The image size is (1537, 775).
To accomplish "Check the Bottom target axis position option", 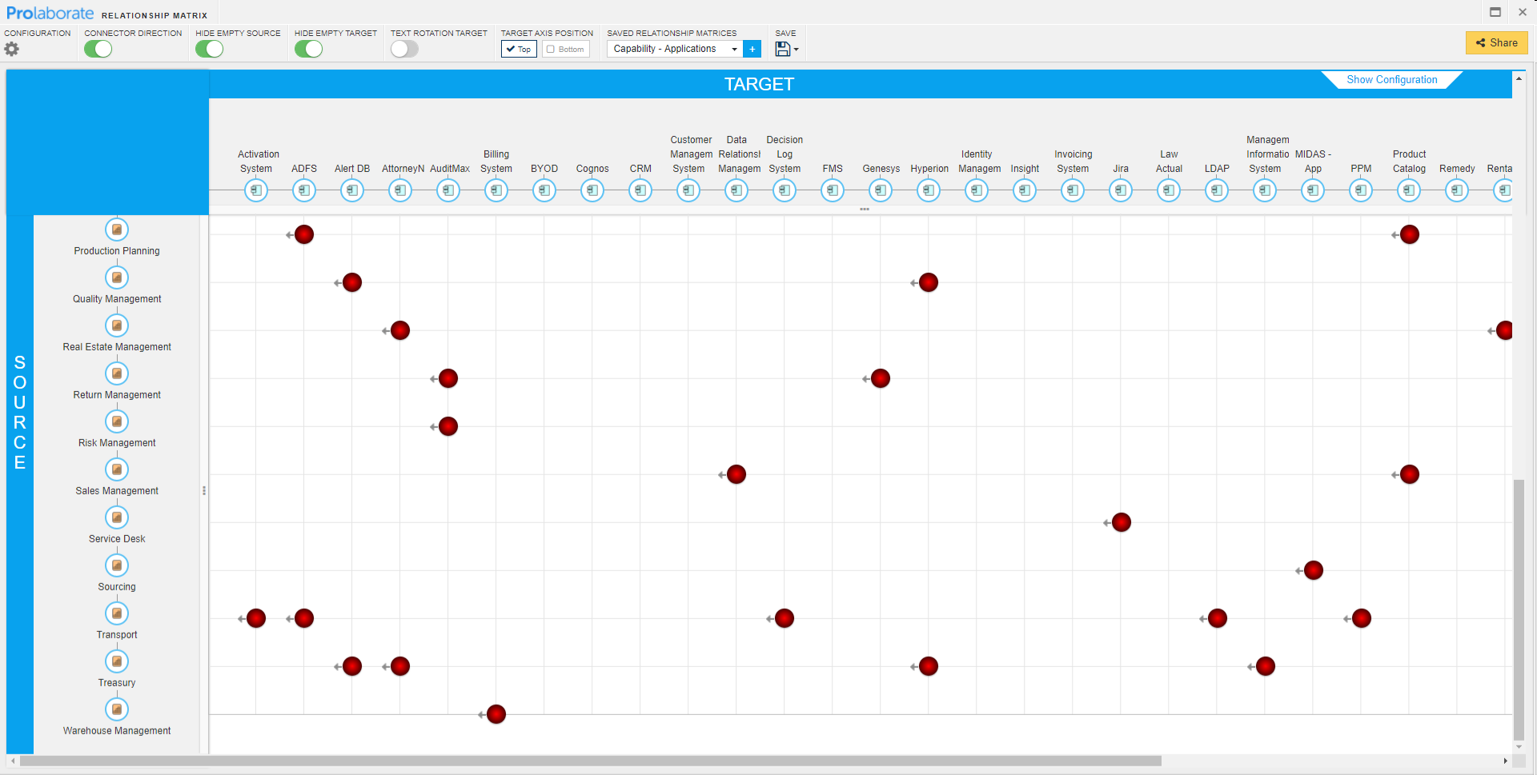I will (x=565, y=49).
